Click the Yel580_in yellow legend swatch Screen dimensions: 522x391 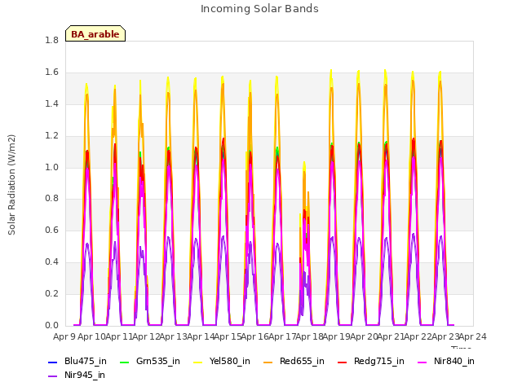pyautogui.click(x=197, y=362)
